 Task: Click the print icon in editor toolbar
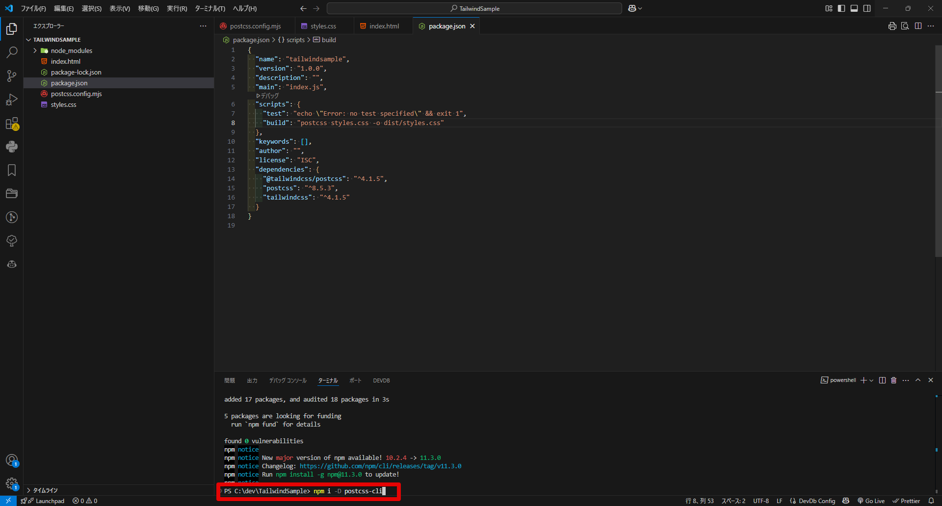(x=892, y=26)
